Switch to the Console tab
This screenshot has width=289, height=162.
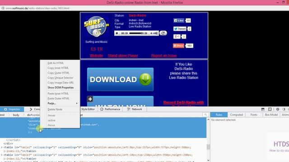(x=35, y=109)
